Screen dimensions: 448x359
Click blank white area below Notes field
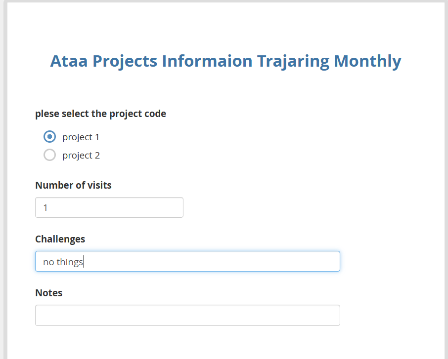click(223, 343)
